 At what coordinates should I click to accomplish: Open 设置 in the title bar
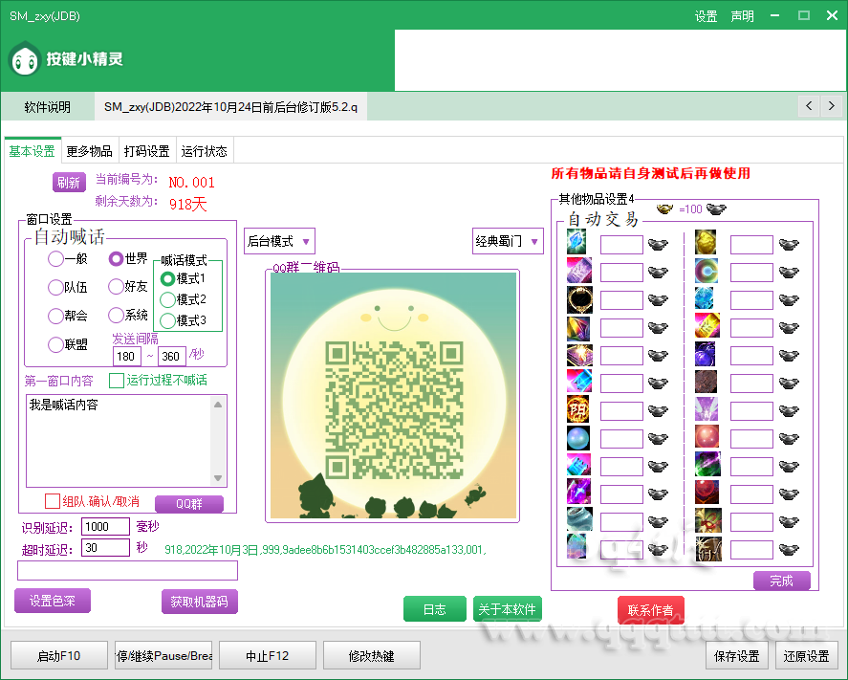tap(706, 16)
